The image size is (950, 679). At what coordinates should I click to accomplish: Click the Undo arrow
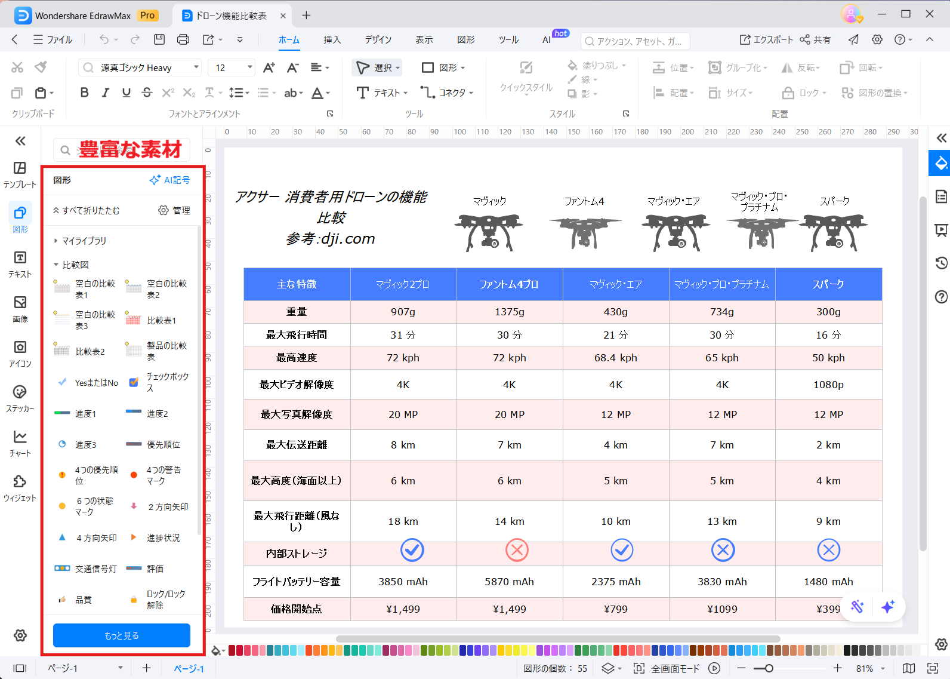tap(104, 39)
